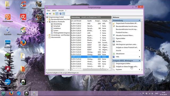
Task: Select Ereignisanzeige (Lokal) root node
Action: coord(56,17)
